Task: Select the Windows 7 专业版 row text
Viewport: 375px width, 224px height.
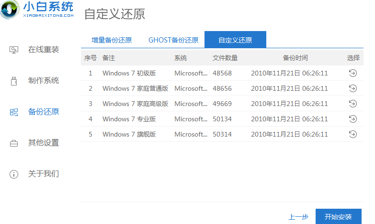Action: pyautogui.click(x=129, y=119)
